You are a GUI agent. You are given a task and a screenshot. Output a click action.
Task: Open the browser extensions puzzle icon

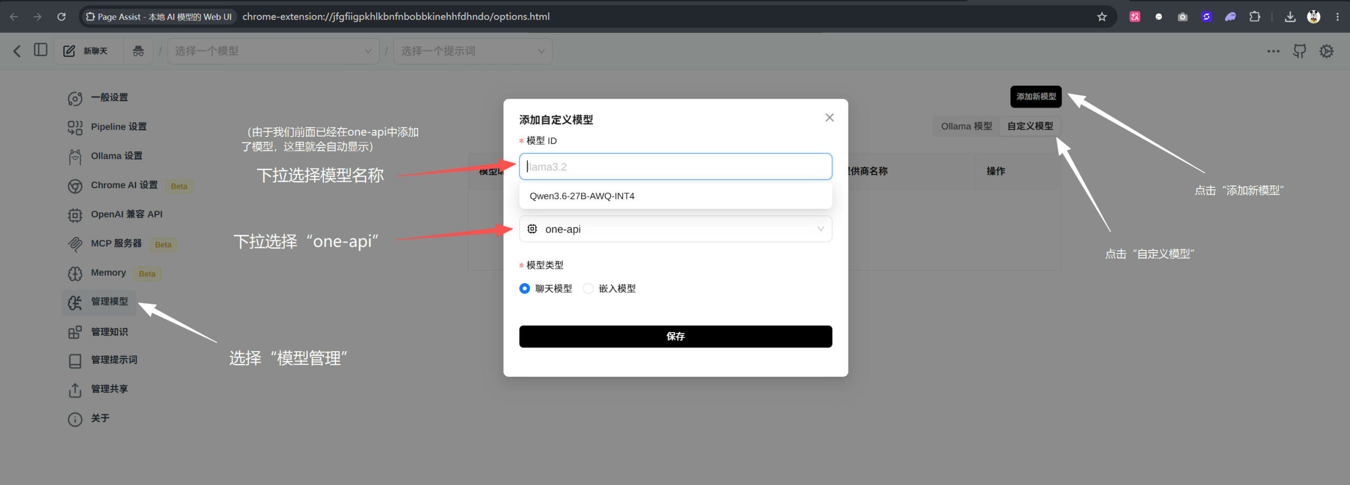pyautogui.click(x=1255, y=17)
